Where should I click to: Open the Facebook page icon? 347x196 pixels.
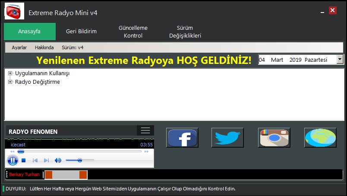pos(182,138)
